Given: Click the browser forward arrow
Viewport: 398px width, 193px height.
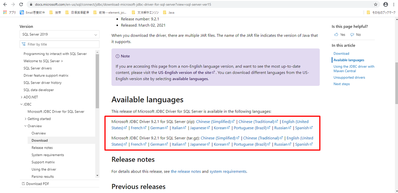Looking at the screenshot, I should (x=13, y=4).
